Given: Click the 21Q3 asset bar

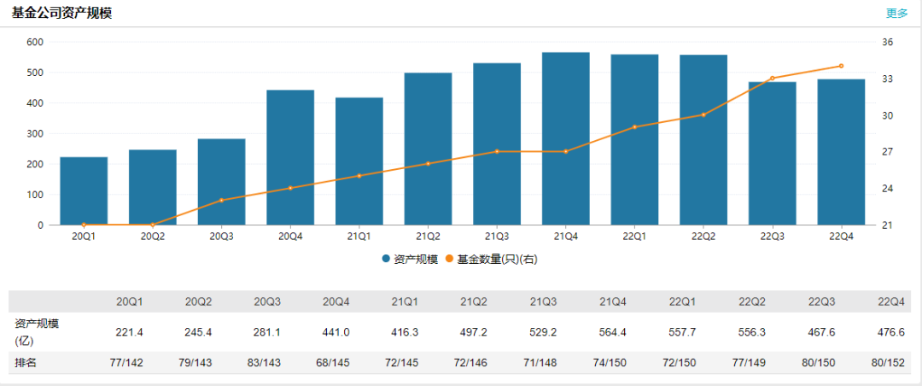Looking at the screenshot, I should pos(497,144).
